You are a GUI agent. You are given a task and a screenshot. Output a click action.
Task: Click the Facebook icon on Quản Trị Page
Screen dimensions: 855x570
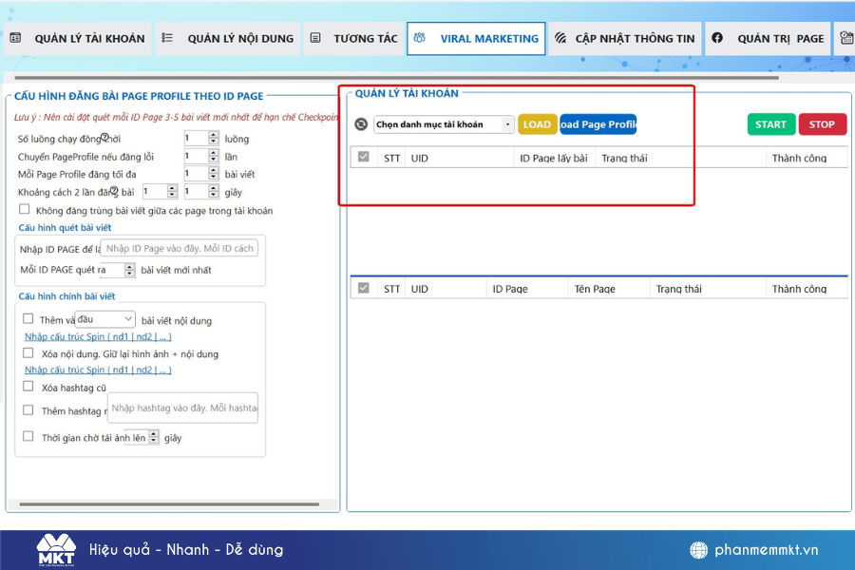[x=717, y=39]
